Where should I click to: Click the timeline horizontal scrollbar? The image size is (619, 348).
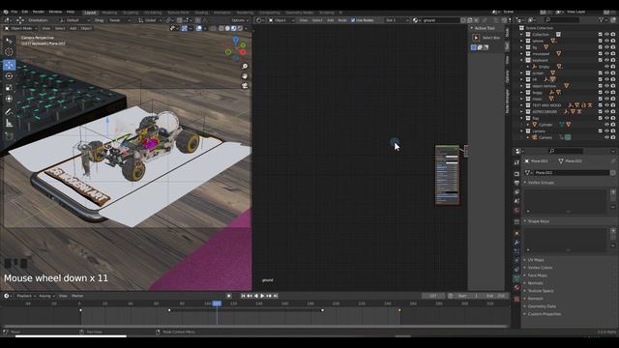(x=254, y=327)
